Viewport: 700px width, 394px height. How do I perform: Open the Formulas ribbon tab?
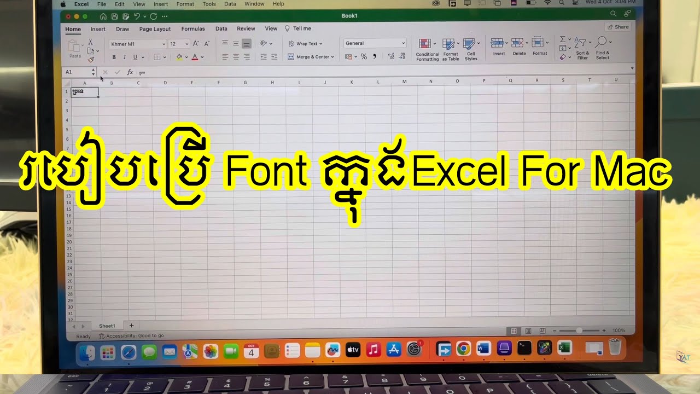193,29
